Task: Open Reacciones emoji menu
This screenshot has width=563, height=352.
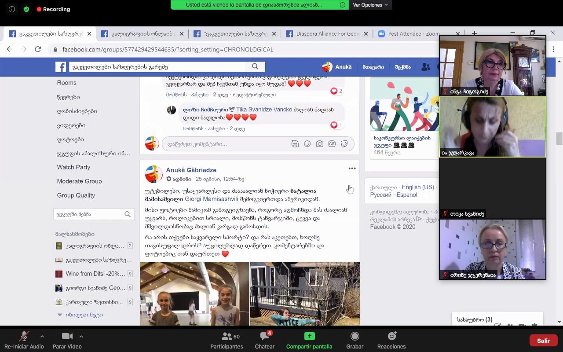Action: coord(391,340)
